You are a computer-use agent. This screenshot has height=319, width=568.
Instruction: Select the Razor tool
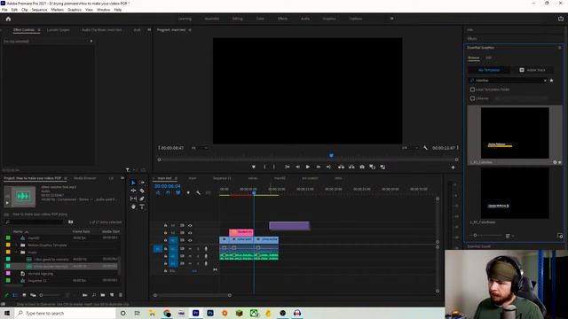coord(142,191)
